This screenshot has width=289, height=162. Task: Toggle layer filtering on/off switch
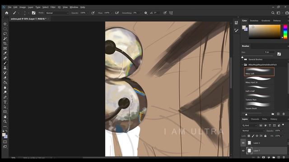283,125
